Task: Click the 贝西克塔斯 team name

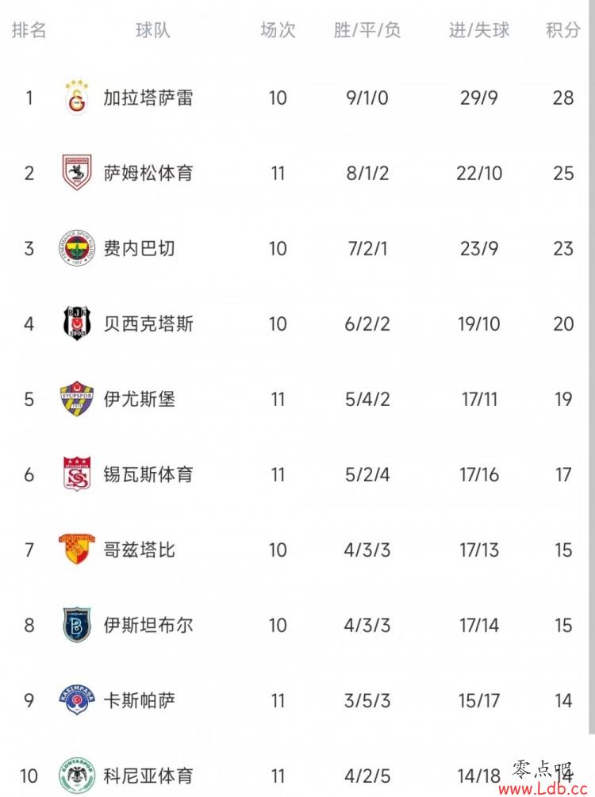Action: [148, 324]
